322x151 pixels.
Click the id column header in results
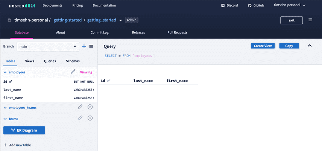click(103, 81)
